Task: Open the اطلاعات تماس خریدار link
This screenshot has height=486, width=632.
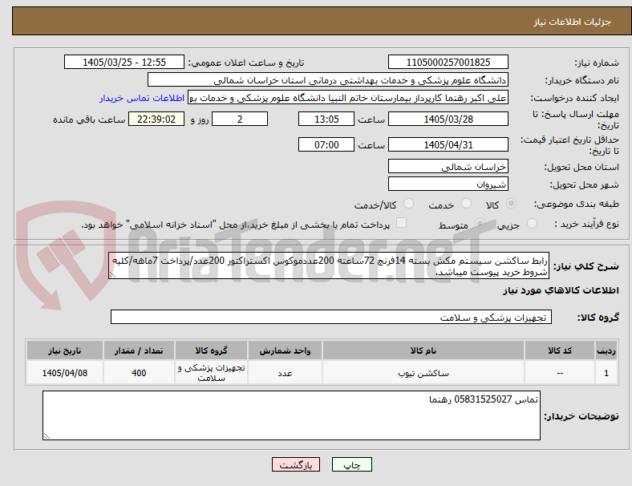Action: tap(142, 98)
